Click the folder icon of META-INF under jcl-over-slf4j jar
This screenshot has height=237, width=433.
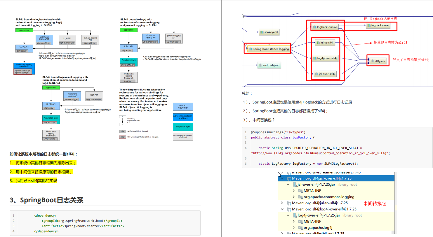click(300, 191)
